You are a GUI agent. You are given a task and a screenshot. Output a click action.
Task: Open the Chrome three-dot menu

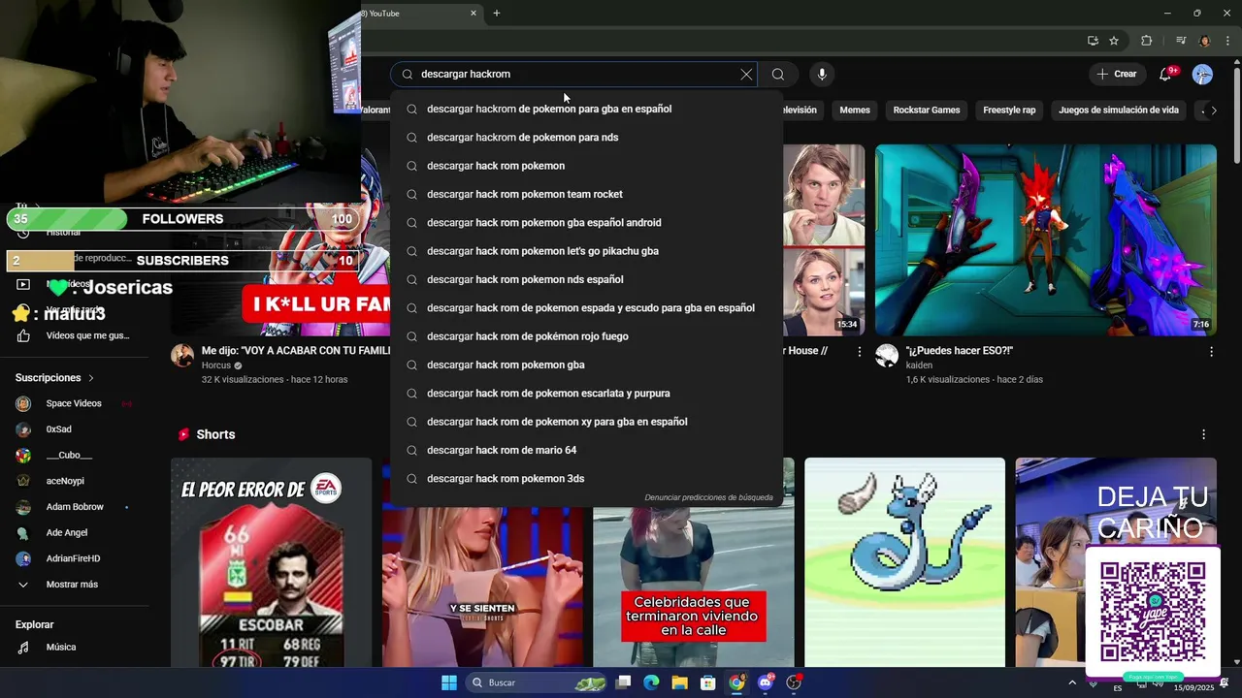pyautogui.click(x=1228, y=41)
